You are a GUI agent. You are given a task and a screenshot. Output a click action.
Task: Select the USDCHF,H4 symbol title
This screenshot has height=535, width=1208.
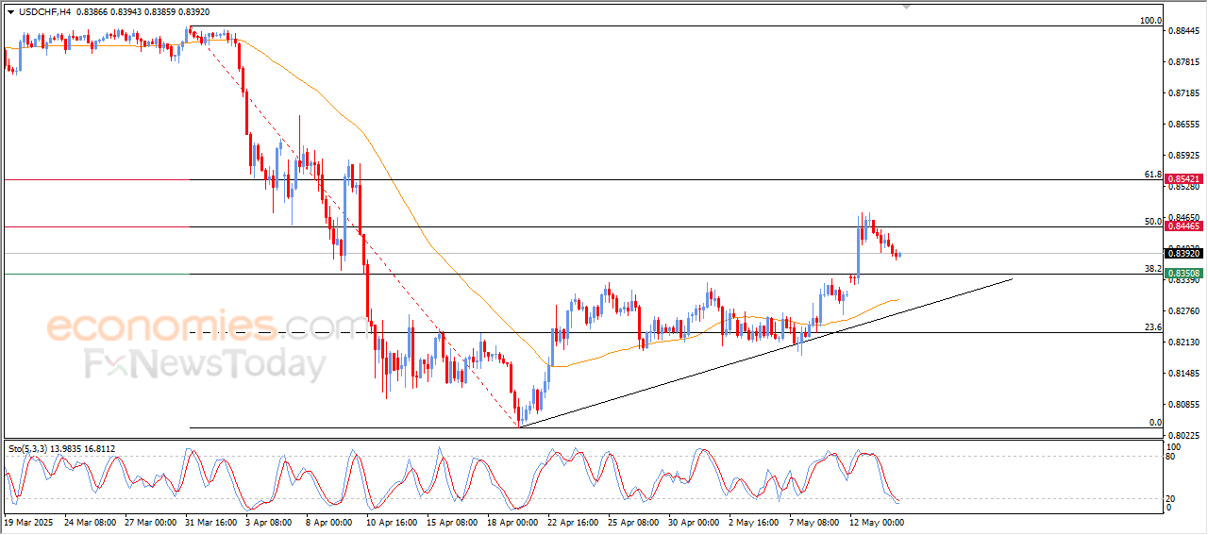coord(43,12)
